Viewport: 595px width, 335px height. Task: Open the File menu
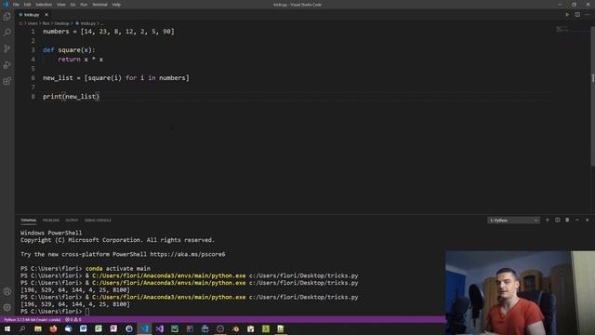(16, 5)
